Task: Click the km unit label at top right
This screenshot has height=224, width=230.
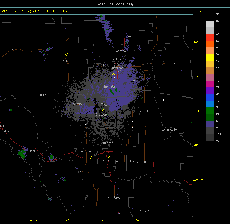Action: tap(199, 11)
